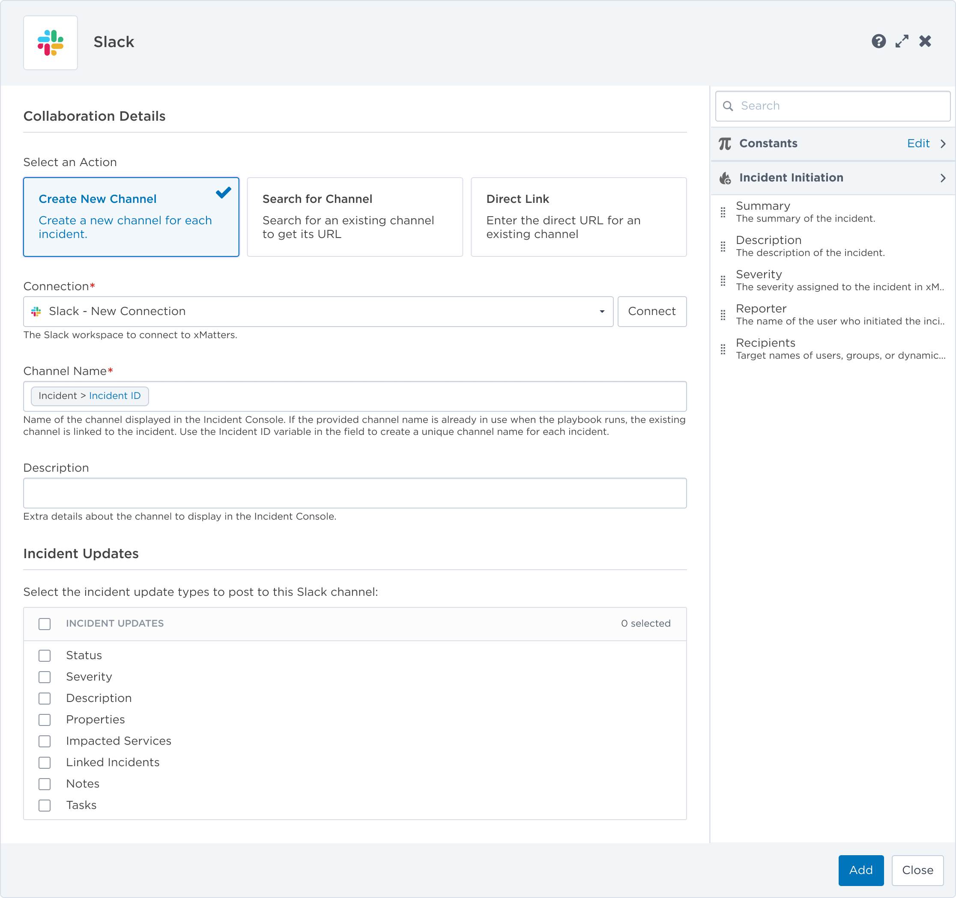
Task: Toggle the select-all INCIDENT UPDATES checkbox
Action: (x=45, y=624)
